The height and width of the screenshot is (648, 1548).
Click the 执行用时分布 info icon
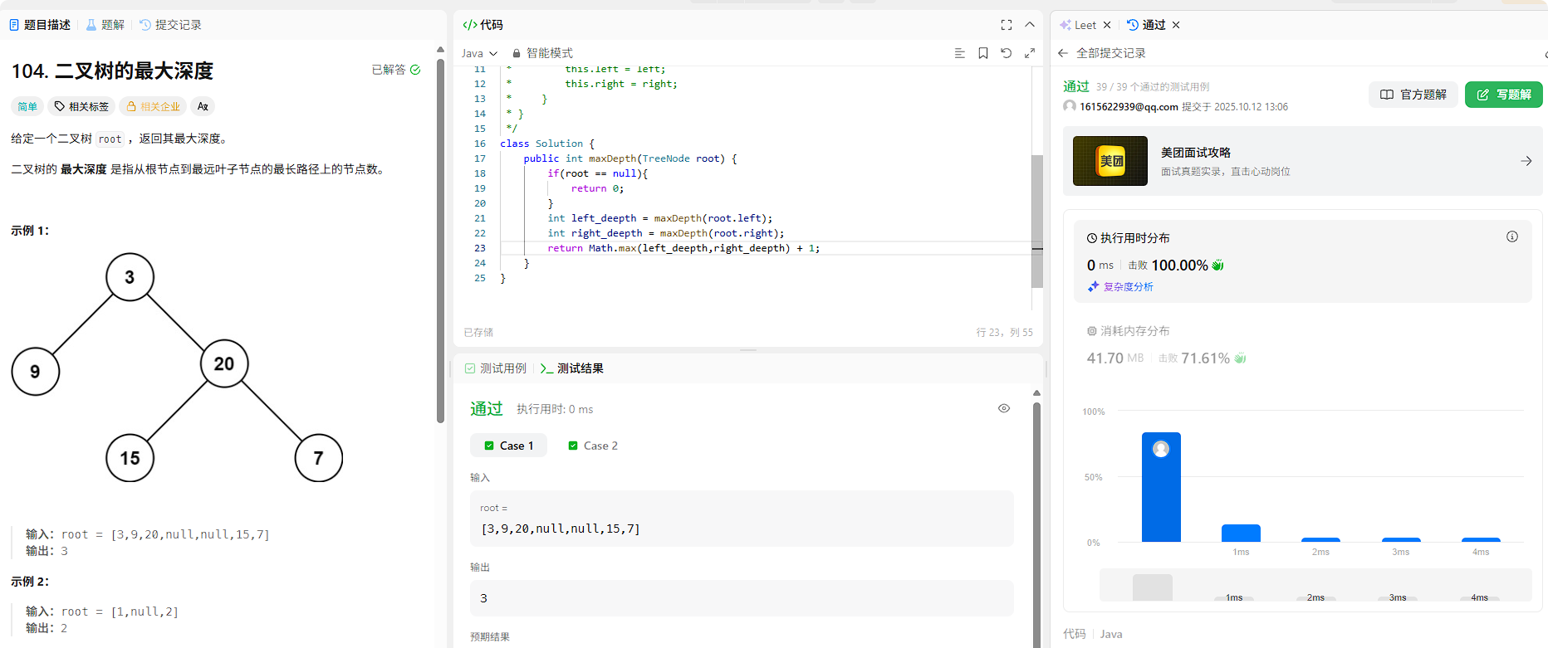click(1512, 237)
